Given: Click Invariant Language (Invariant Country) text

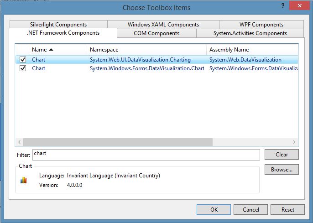Looking at the screenshot, I should click(x=113, y=176).
